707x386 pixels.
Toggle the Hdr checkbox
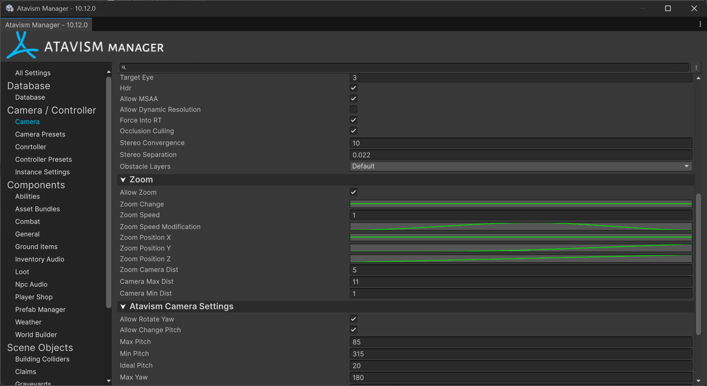click(x=353, y=88)
